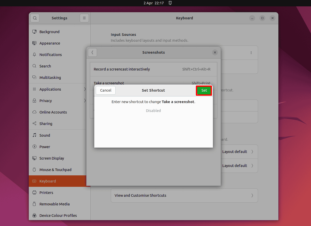Click the Device Colour Profiles icon
Image resolution: width=311 pixels, height=226 pixels.
34,216
